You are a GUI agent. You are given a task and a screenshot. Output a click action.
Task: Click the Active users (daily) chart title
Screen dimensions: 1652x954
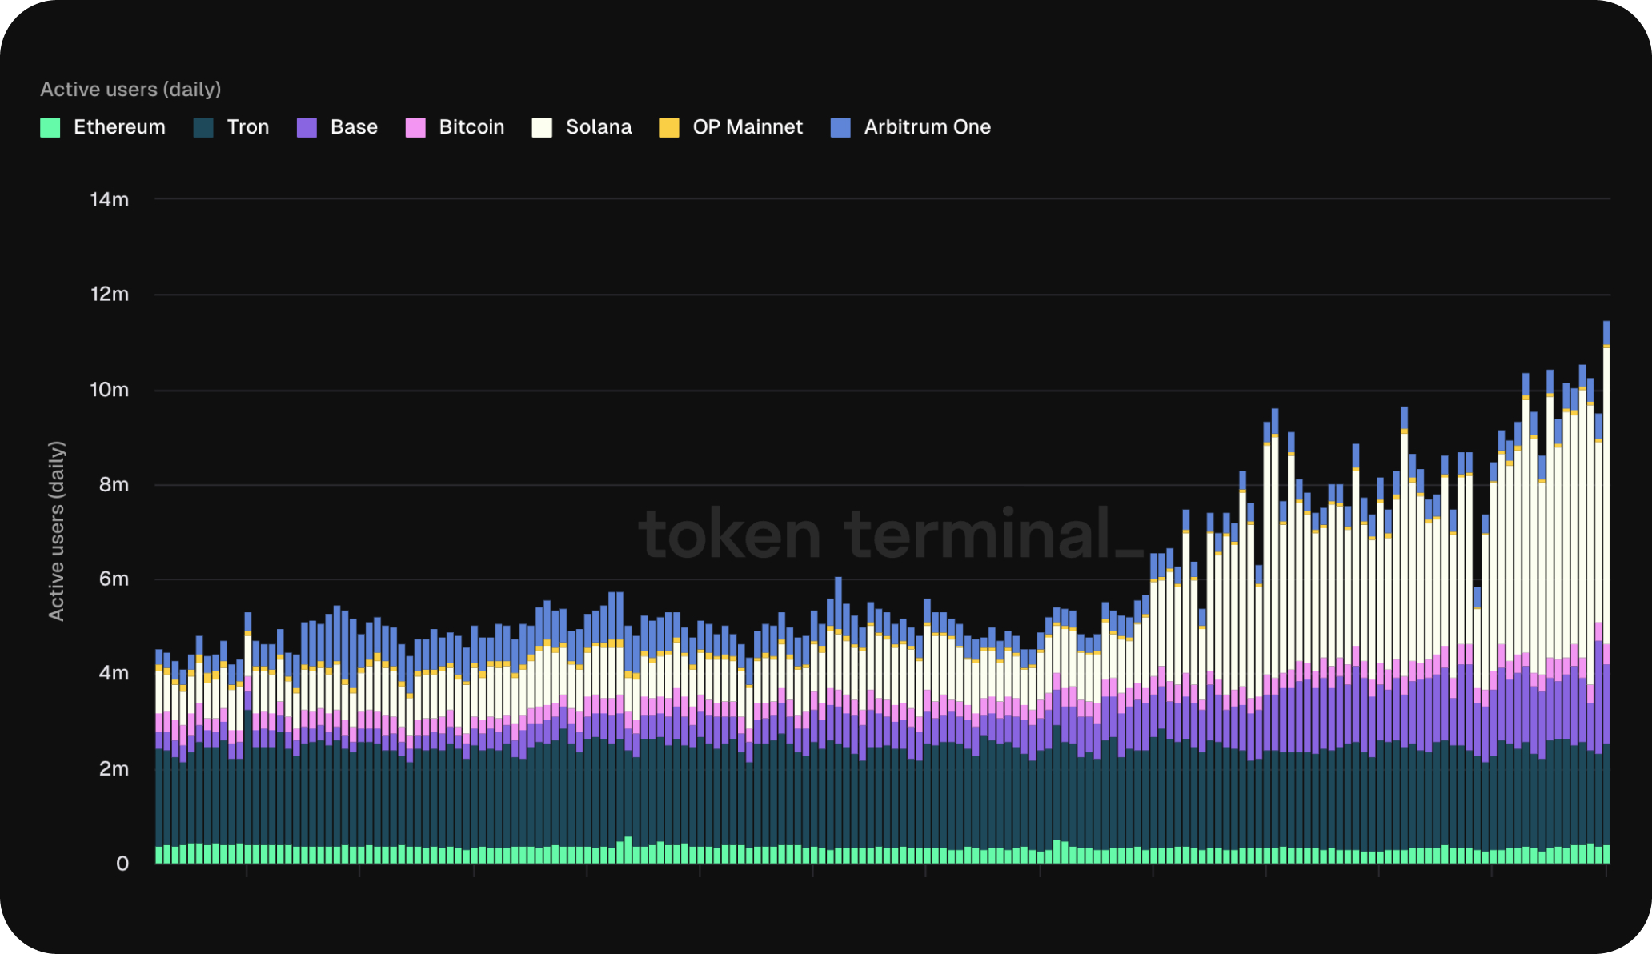130,89
